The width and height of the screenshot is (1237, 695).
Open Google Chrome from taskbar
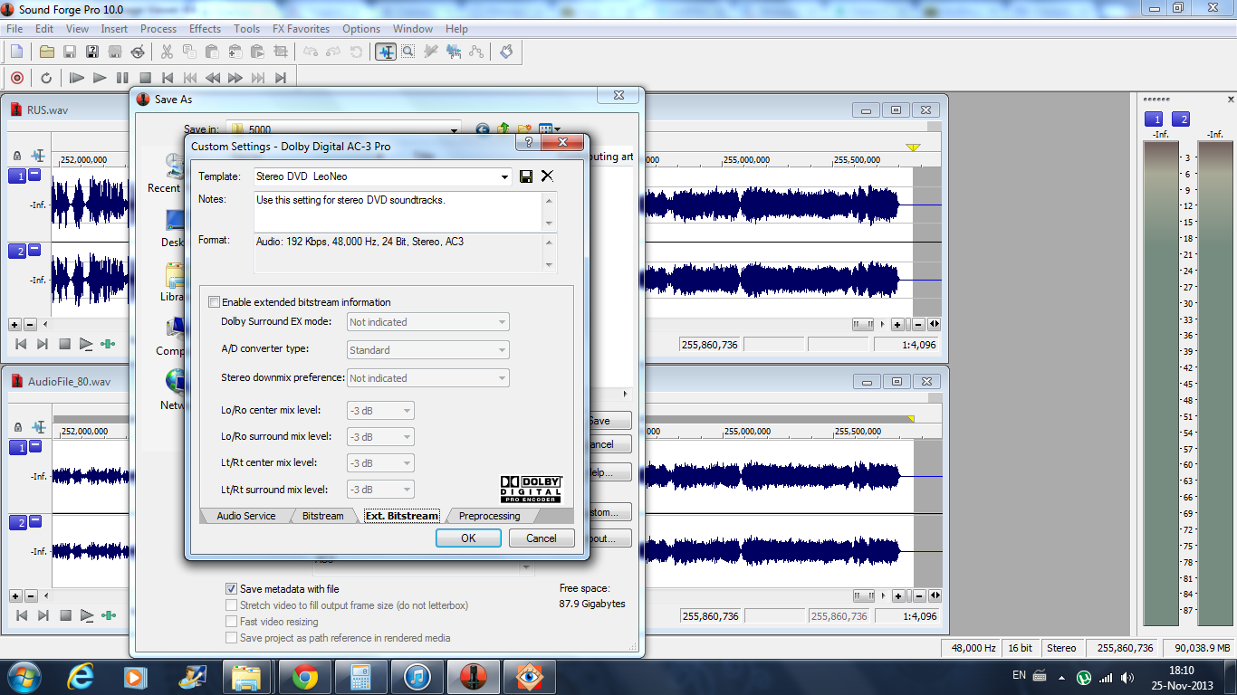(x=304, y=676)
